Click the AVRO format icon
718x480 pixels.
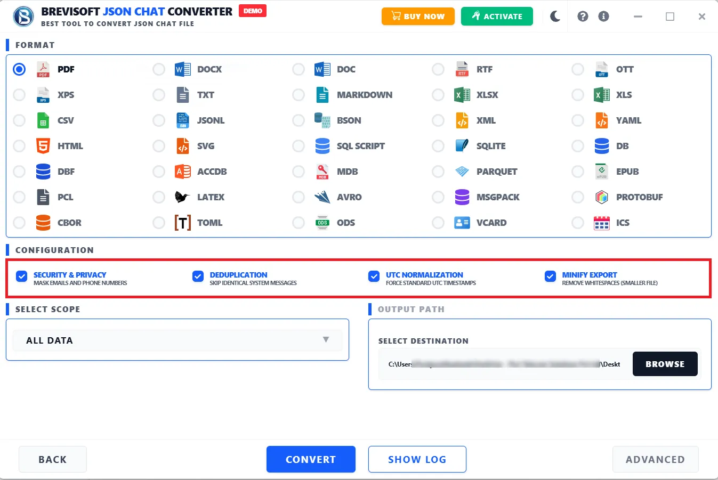pos(322,197)
